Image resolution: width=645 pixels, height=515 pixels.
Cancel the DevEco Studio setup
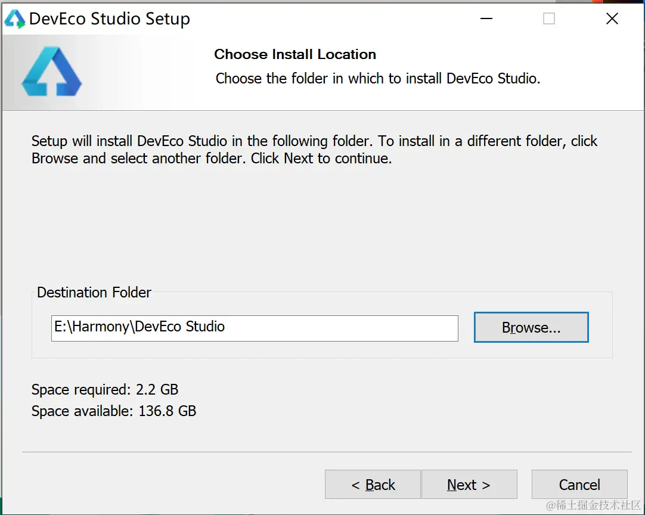[x=579, y=485]
